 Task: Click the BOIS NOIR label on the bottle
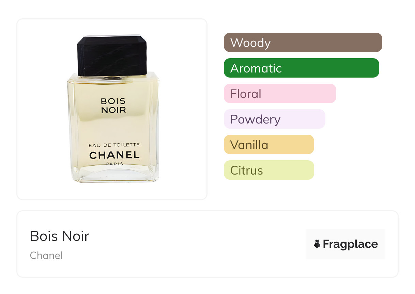(113, 105)
